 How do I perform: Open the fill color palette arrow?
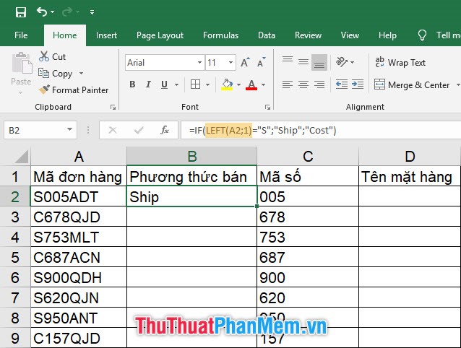[x=238, y=85]
